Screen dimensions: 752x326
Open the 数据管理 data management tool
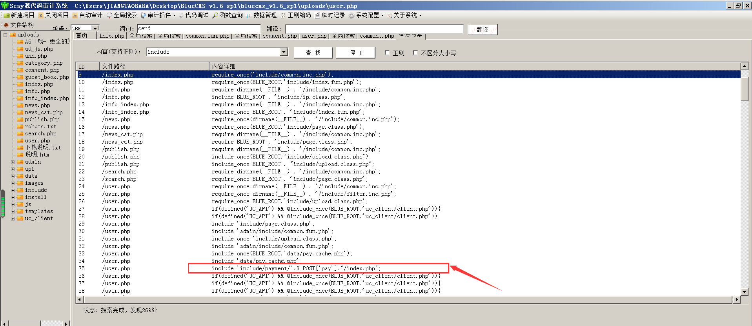262,15
